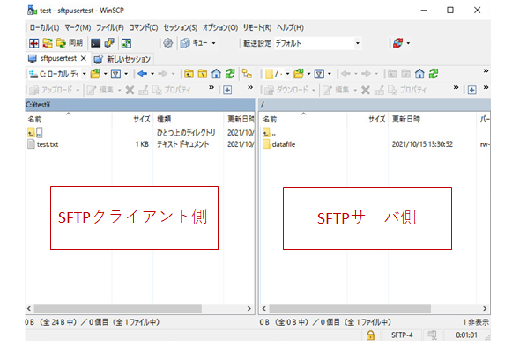Screen dimensions: 512x353
Task: Open the 新しいセッション tab
Action: coord(122,59)
